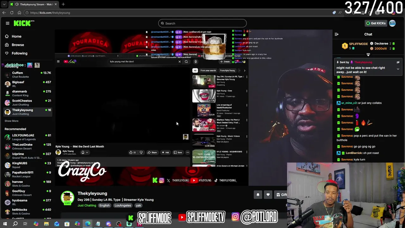This screenshot has height=228, width=405.
Task: Click Thekyleyoung live avatar
Action: click(x=67, y=198)
